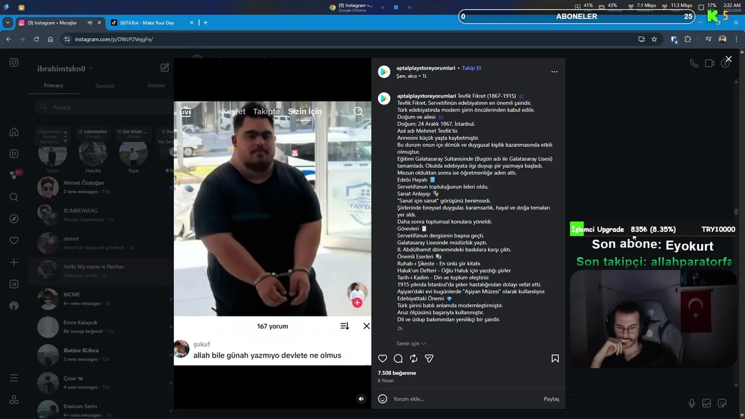Open Chrome extensions puzzle icon
The height and width of the screenshot is (419, 745).
[x=687, y=39]
